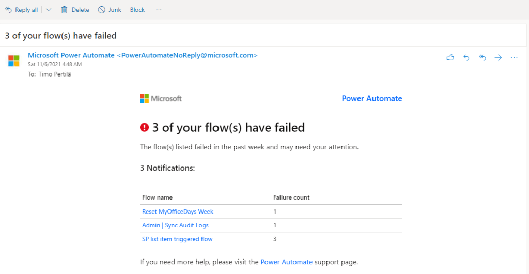Expand the dropdown chevron beside Reply all

[x=49, y=10]
